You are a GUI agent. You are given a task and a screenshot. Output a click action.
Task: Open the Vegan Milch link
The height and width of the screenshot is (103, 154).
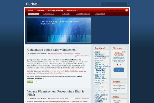pyautogui.click(x=100, y=14)
